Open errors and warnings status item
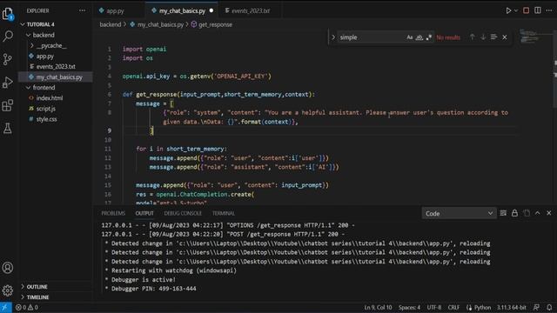The image size is (557, 313). (x=27, y=308)
